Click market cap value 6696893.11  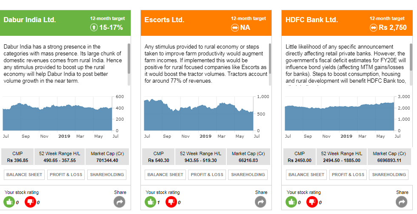(389, 160)
